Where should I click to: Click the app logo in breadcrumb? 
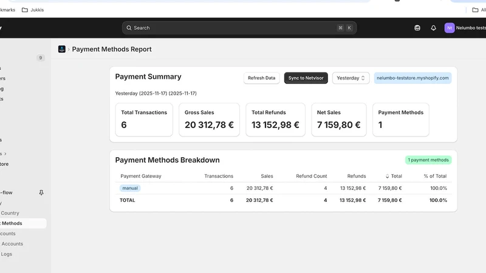point(62,49)
